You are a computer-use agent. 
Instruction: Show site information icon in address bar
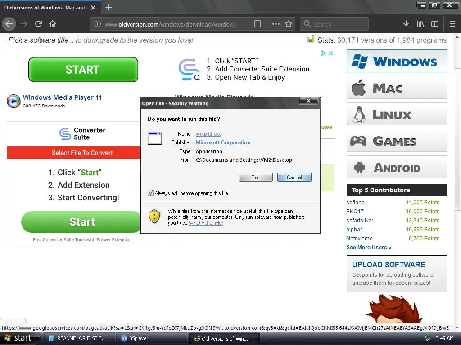pyautogui.click(x=98, y=24)
